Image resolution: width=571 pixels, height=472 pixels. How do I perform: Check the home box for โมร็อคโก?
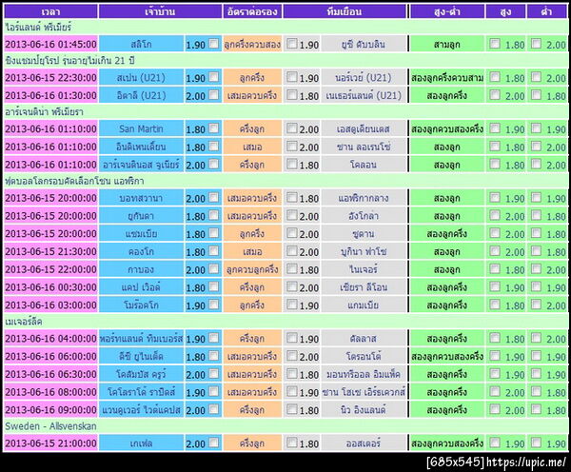point(214,305)
